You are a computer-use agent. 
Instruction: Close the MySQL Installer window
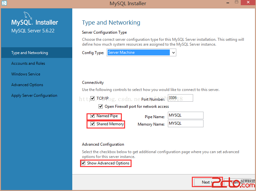coord(248,3)
